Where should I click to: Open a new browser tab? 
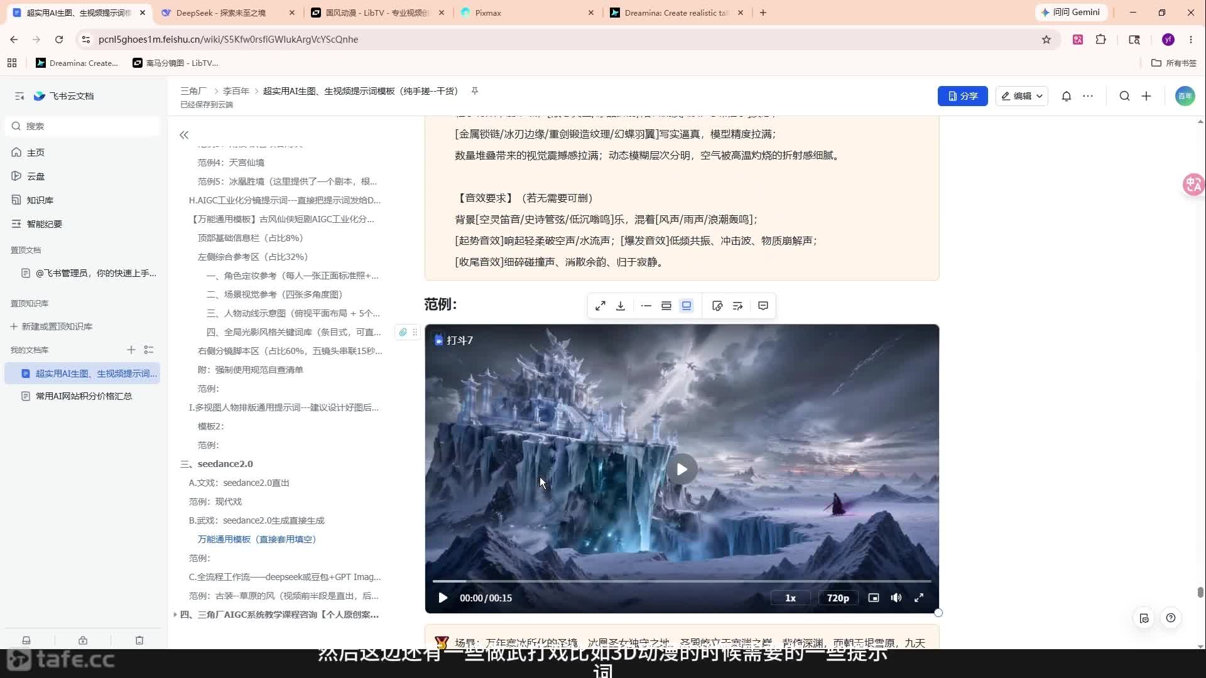coord(763,13)
